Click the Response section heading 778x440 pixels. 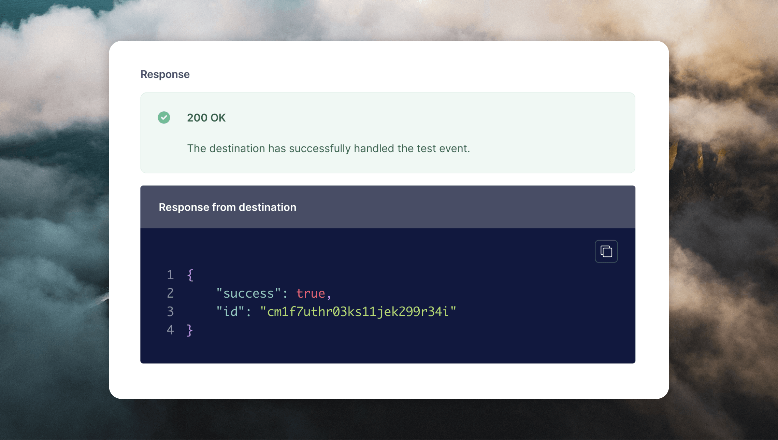click(x=165, y=74)
